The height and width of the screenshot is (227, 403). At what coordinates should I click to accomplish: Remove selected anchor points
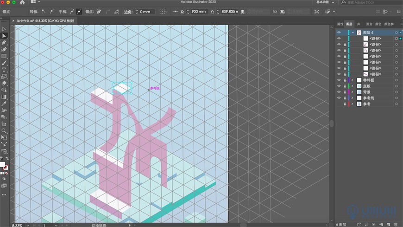(x=99, y=12)
